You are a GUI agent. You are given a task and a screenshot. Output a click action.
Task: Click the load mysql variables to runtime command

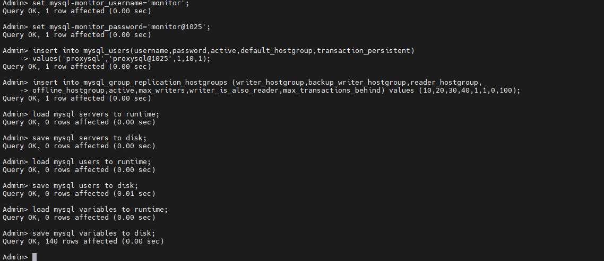100,210
